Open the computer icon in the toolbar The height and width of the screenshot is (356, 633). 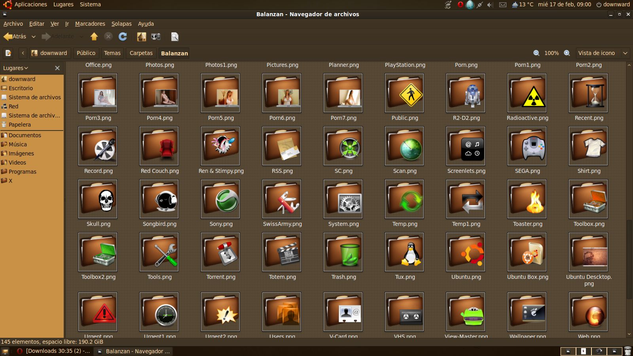click(x=156, y=36)
